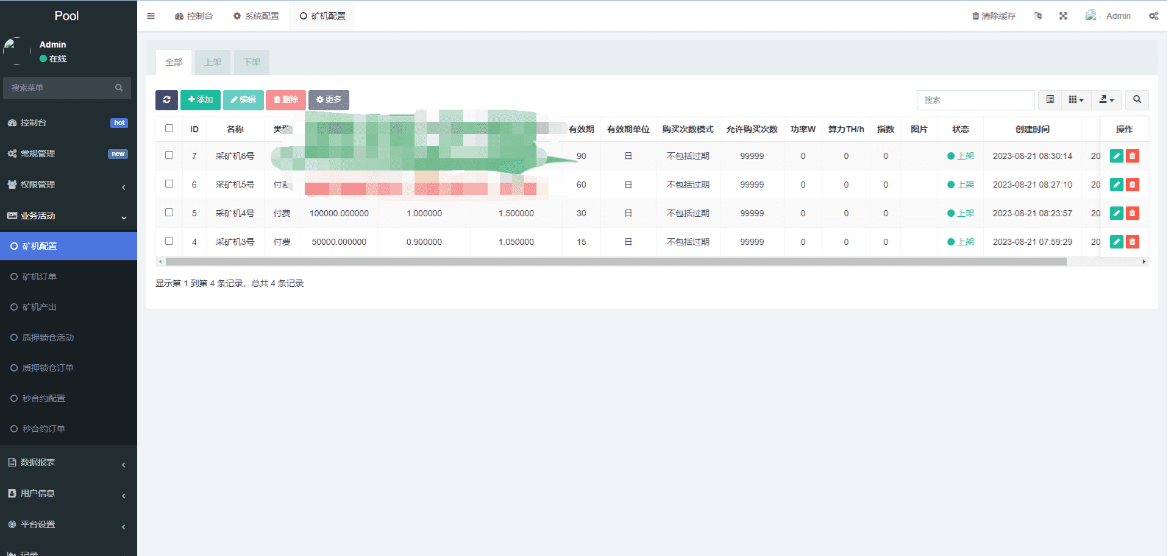
Task: Click the refresh table icon button
Action: (166, 100)
